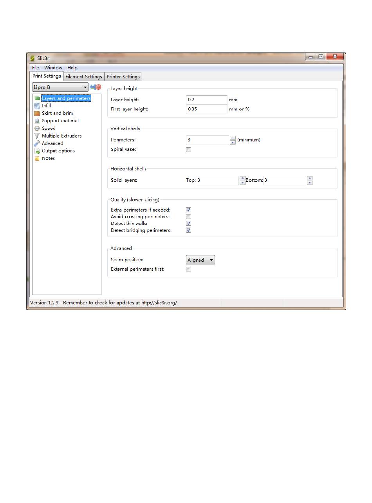372x503 pixels.
Task: Switch to Filament Settings tab
Action: pos(84,77)
